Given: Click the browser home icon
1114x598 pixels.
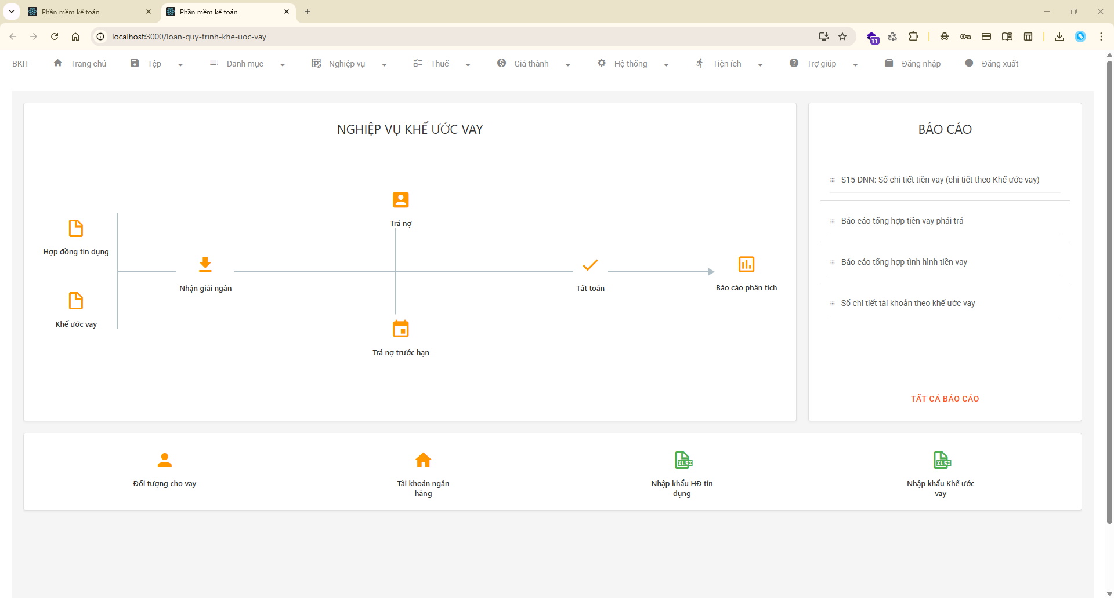Looking at the screenshot, I should coord(75,37).
